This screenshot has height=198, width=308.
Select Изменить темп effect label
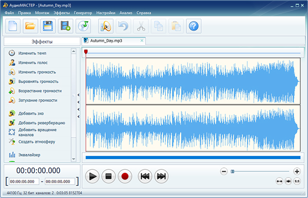[32, 53]
